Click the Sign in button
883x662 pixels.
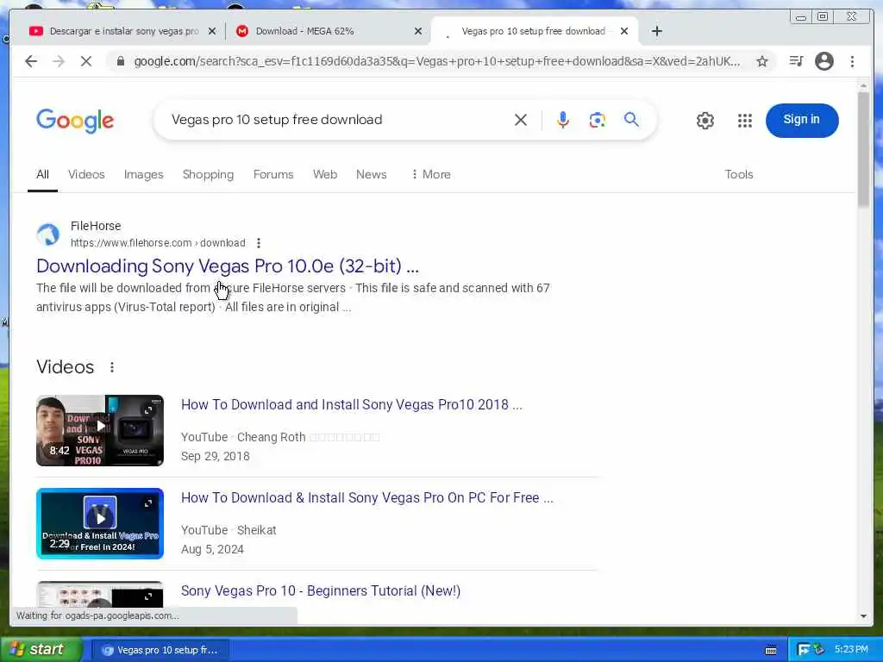pos(801,120)
